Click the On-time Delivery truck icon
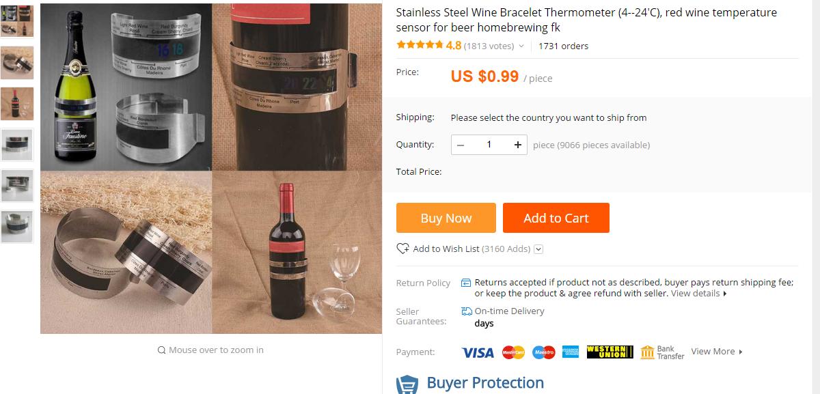The image size is (820, 394). 467,311
